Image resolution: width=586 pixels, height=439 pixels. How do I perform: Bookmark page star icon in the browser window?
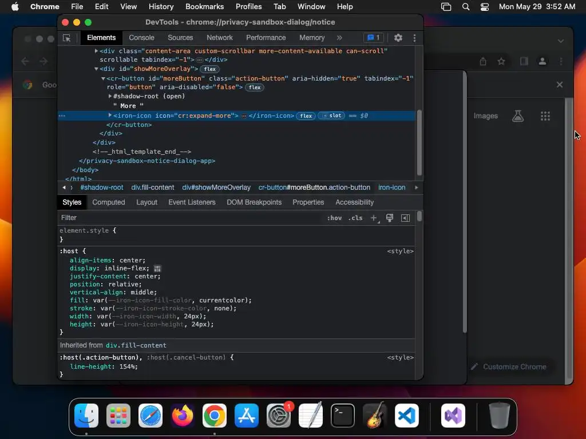pos(501,62)
